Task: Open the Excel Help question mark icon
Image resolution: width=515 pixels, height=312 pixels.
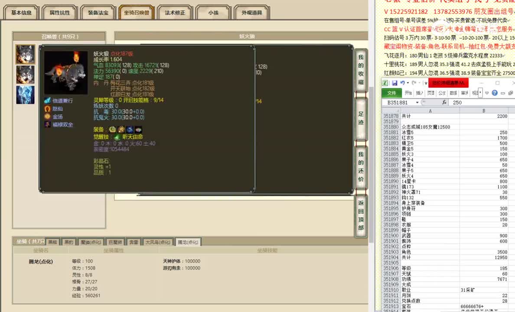Action: point(495,93)
